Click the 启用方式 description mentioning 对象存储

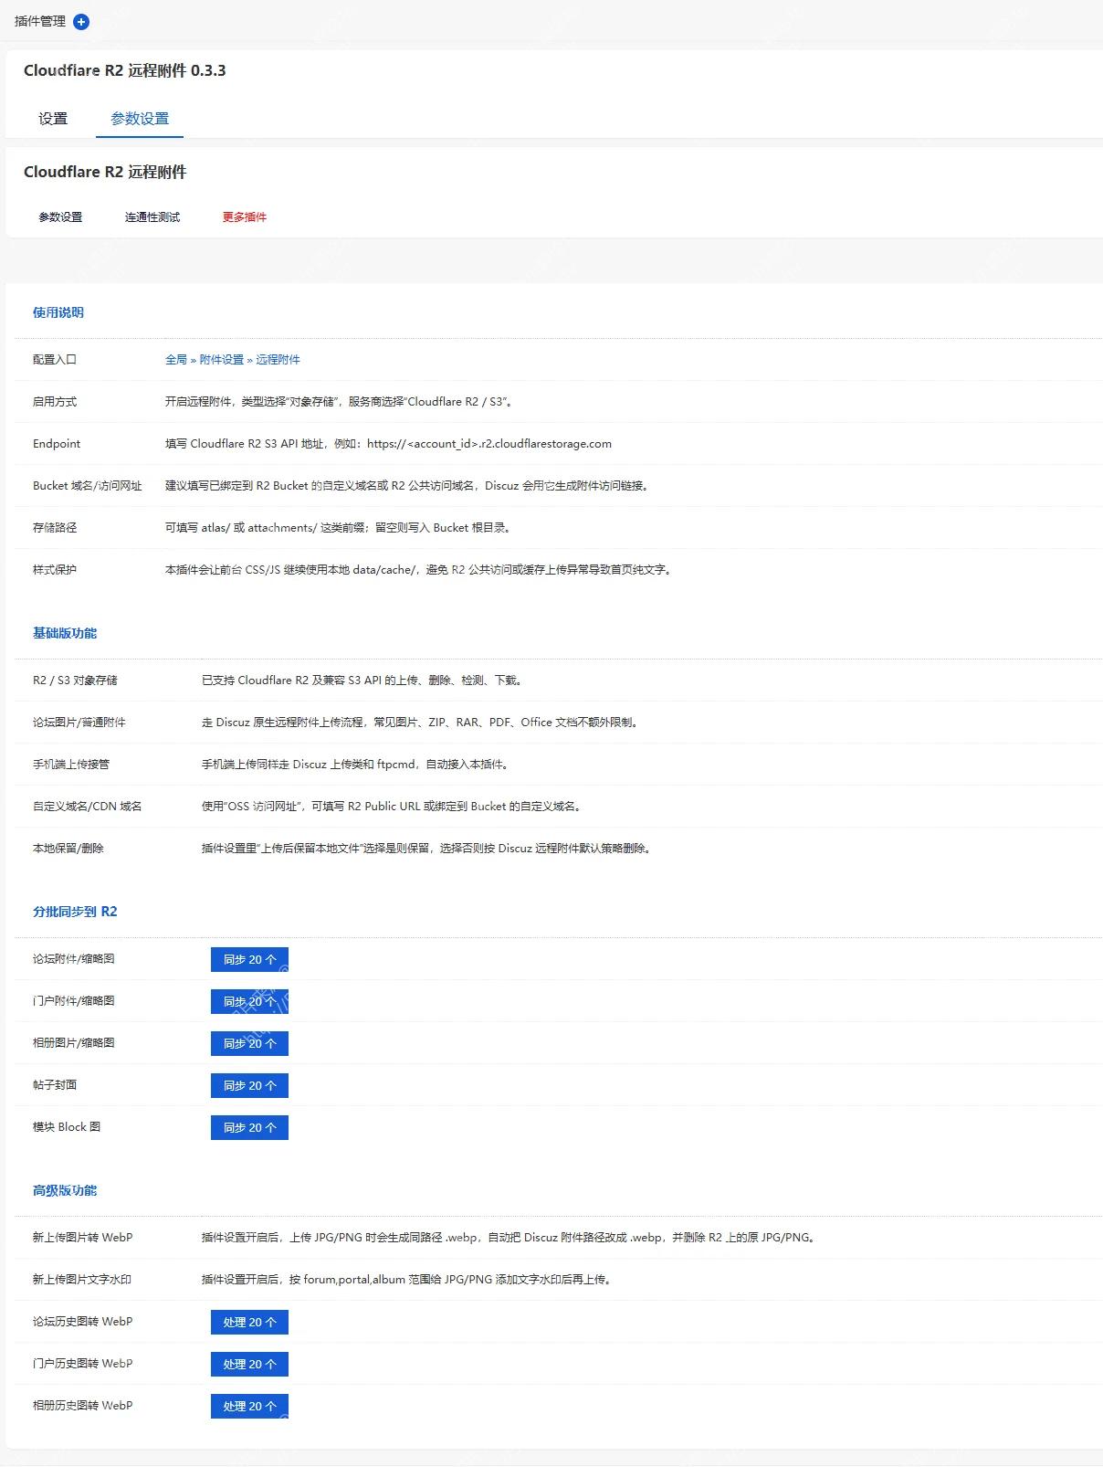[x=341, y=402]
